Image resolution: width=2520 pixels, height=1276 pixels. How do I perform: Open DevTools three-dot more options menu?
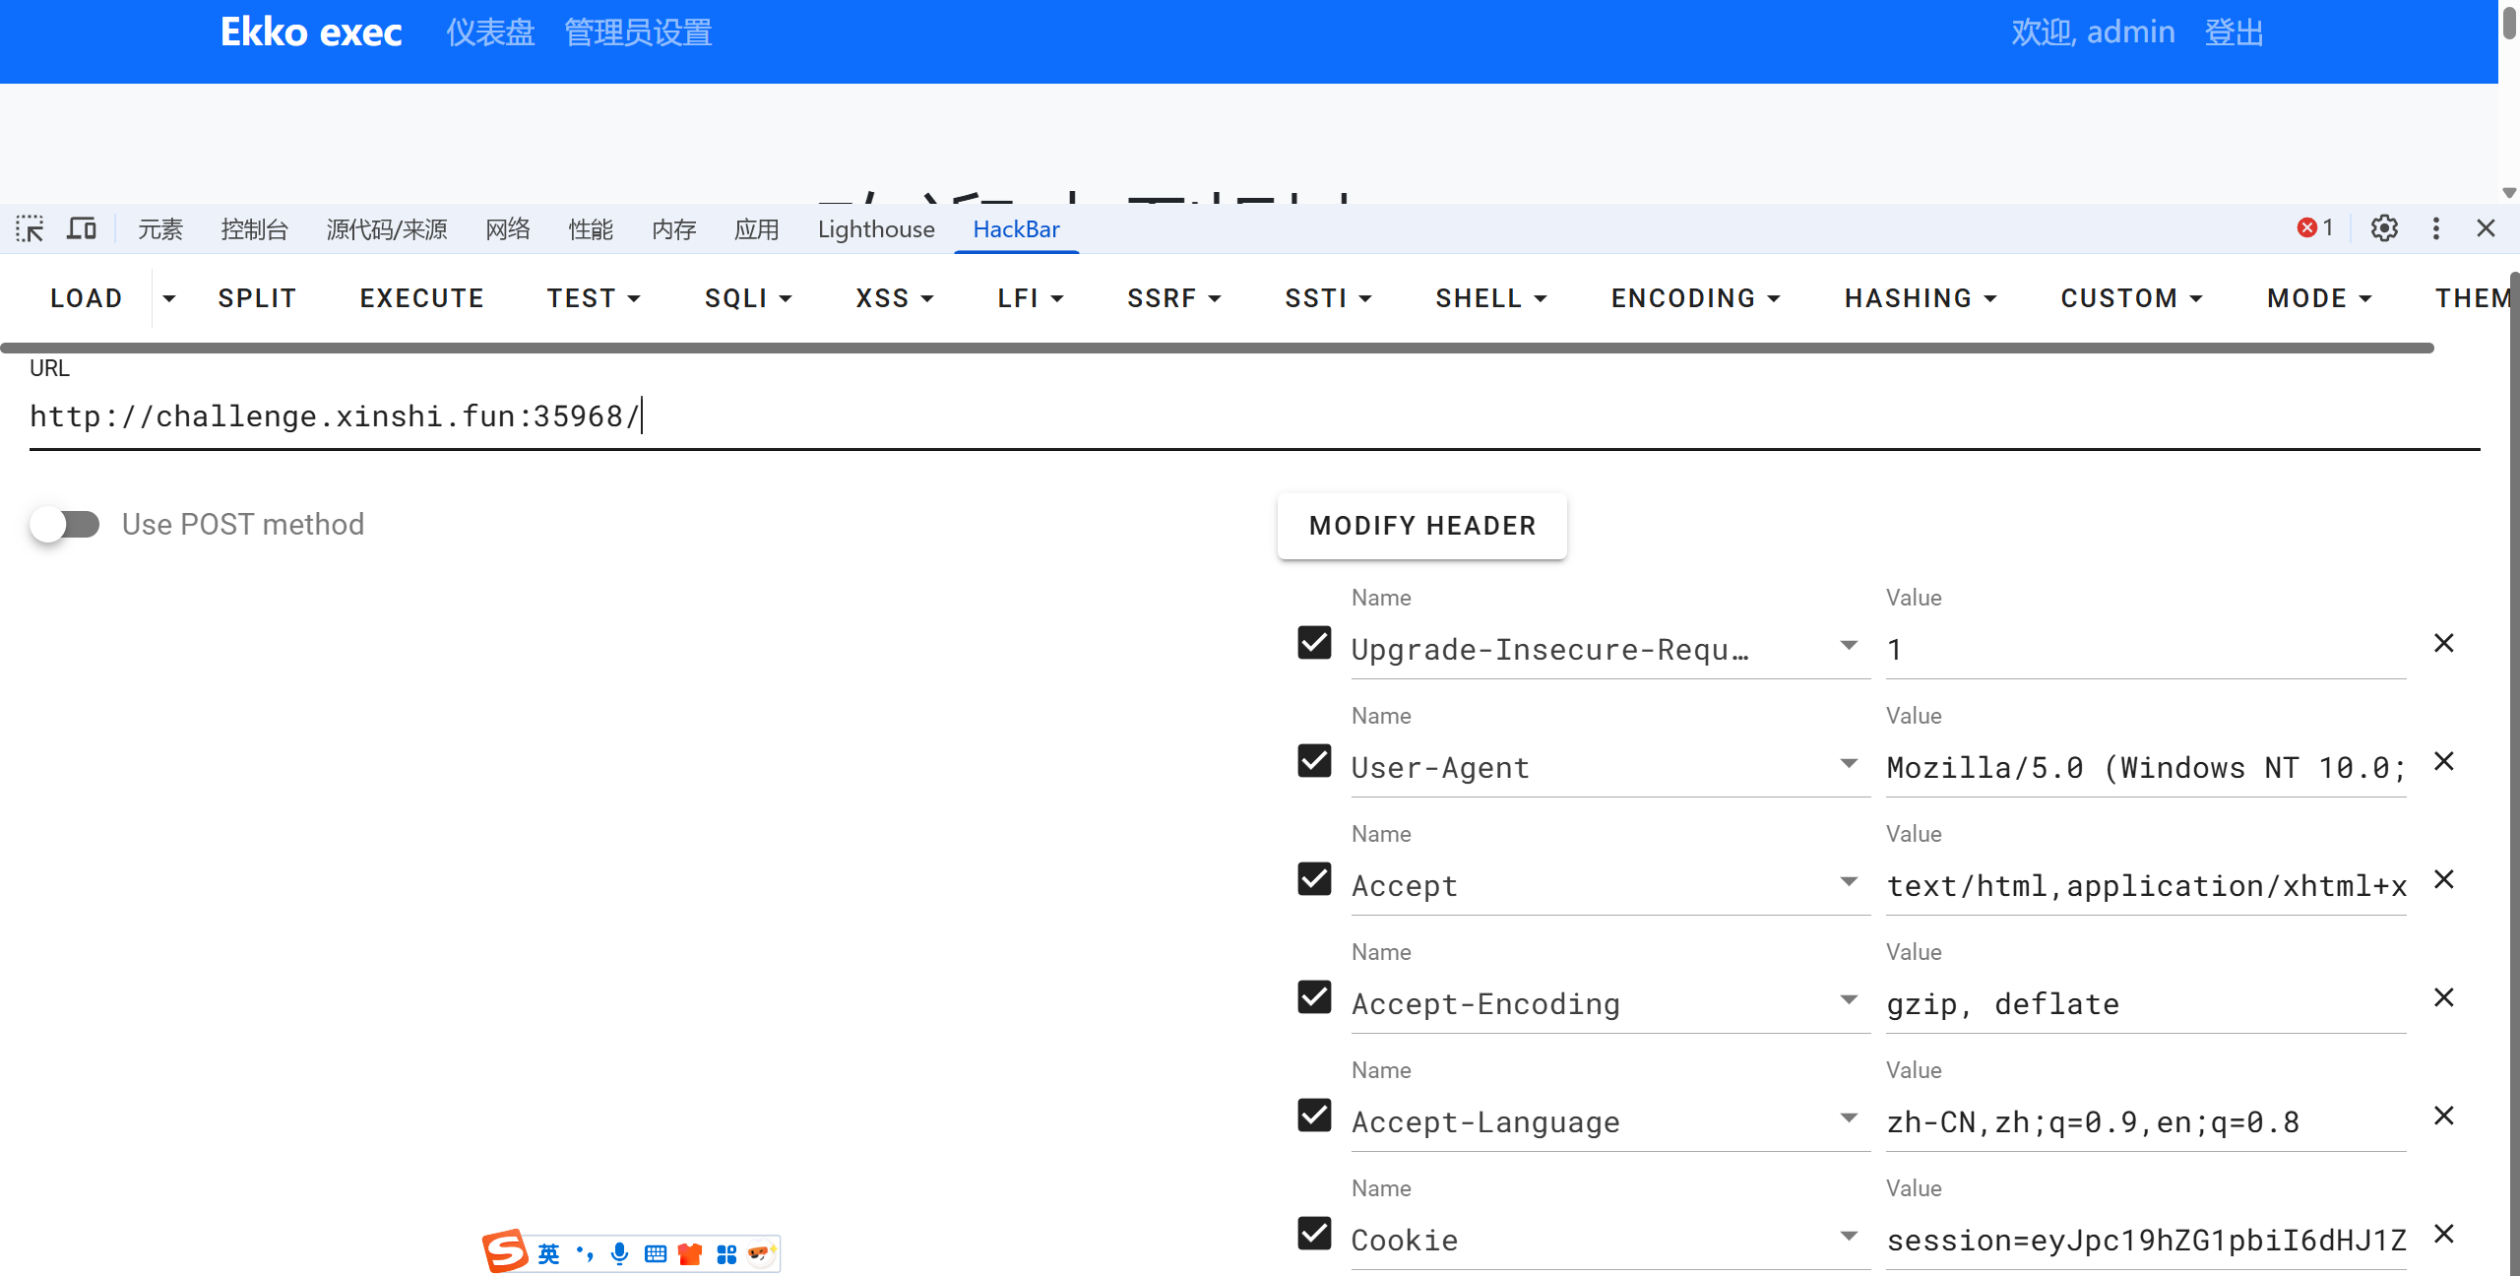[x=2435, y=228]
